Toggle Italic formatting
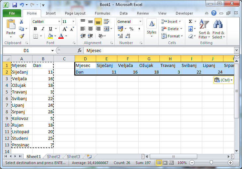Image resolution: width=242 pixels, height=169 pixels. pyautogui.click(x=43, y=29)
